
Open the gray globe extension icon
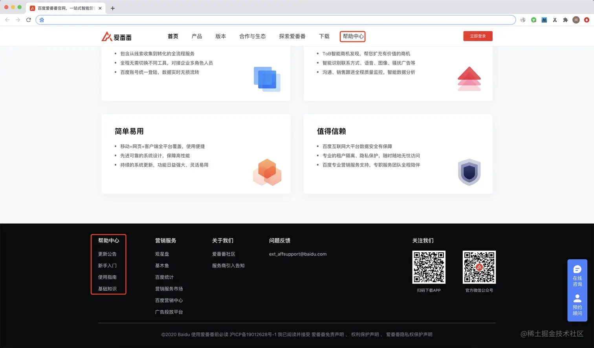pyautogui.click(x=523, y=20)
